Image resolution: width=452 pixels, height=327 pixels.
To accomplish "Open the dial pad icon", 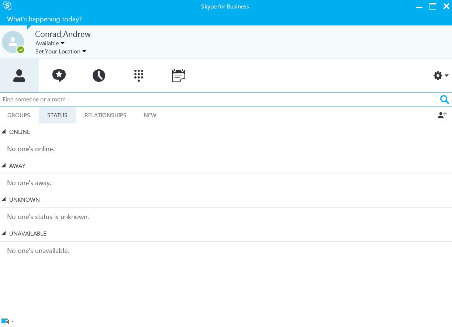I will coord(139,75).
